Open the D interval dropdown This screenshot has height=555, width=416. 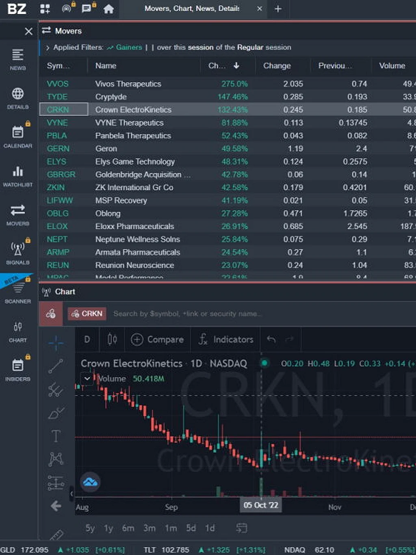(87, 339)
